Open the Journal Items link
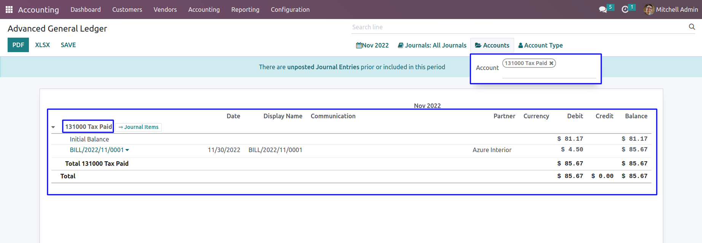The height and width of the screenshot is (243, 702). point(138,127)
